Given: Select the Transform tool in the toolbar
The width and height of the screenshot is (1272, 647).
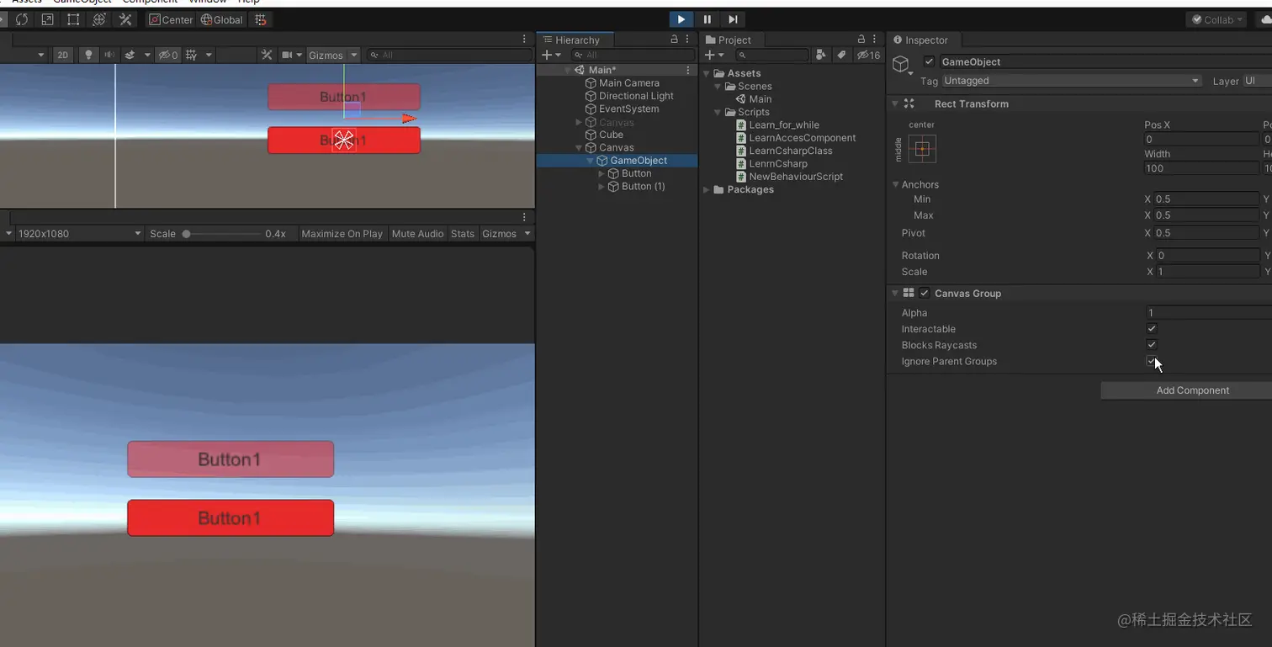Looking at the screenshot, I should [x=99, y=19].
